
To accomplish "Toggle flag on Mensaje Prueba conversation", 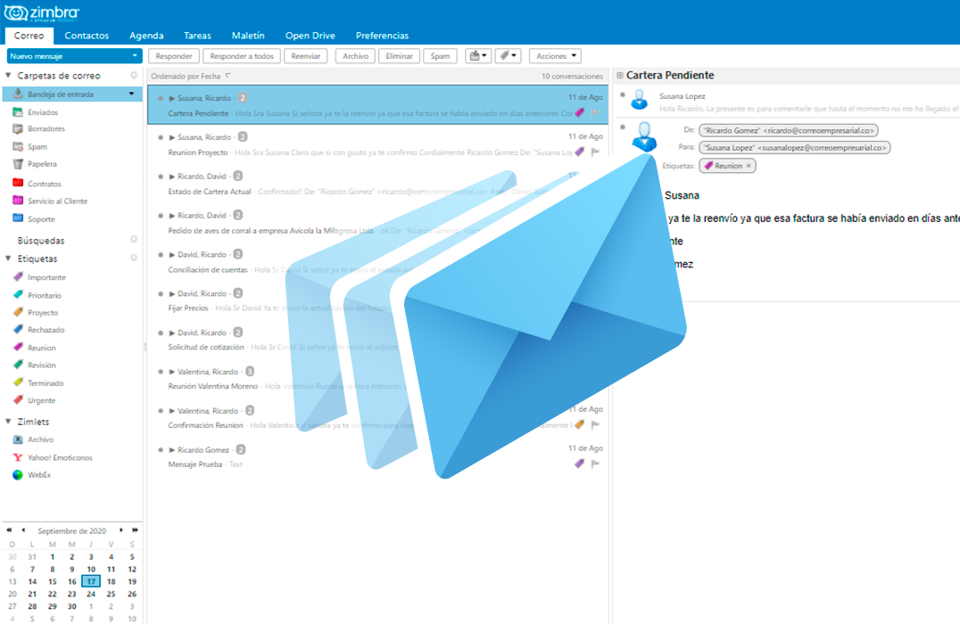I will 595,464.
